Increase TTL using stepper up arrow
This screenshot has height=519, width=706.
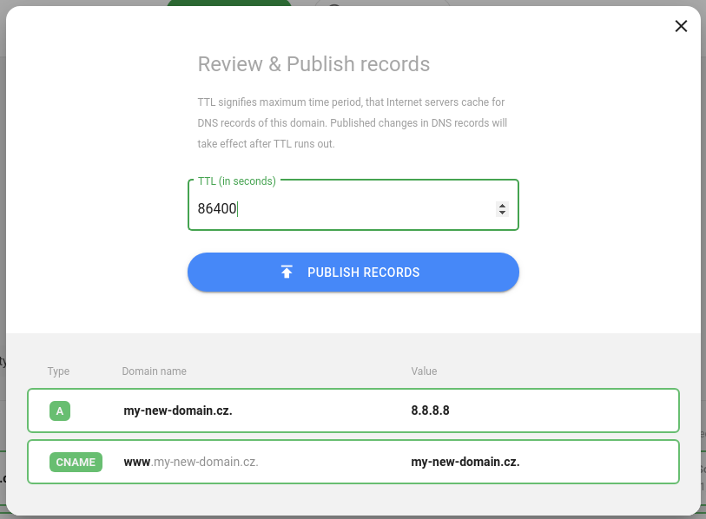tap(502, 206)
